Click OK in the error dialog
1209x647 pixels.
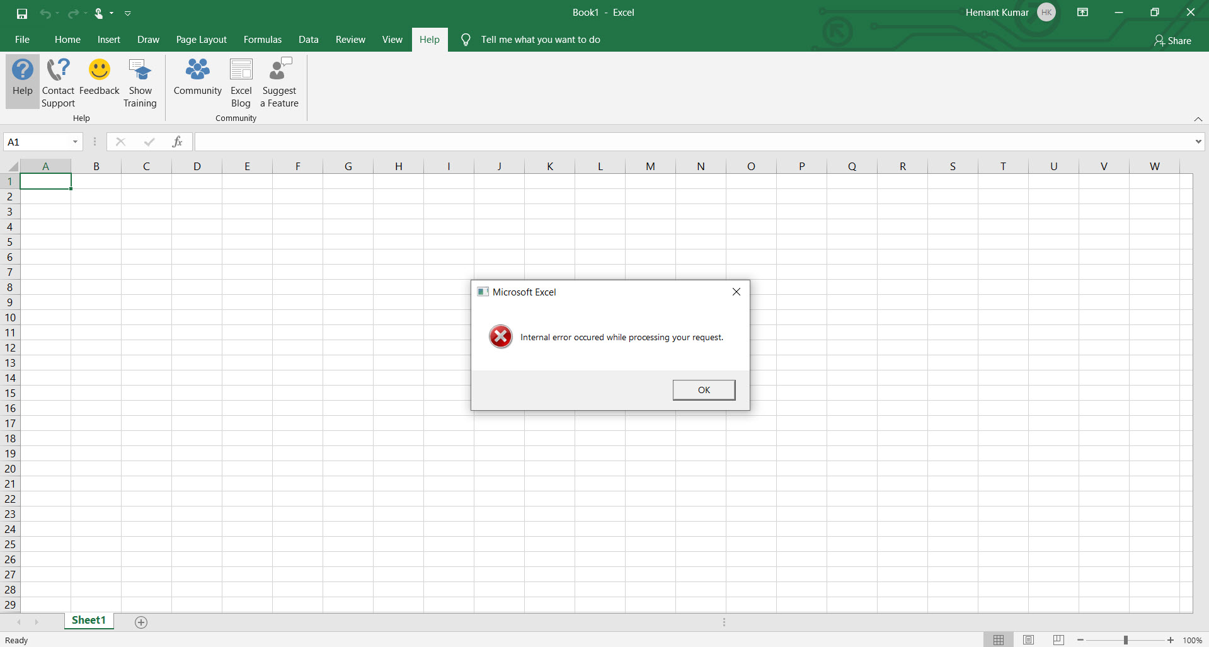tap(704, 390)
